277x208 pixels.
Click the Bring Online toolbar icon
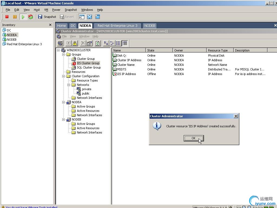coord(68,43)
